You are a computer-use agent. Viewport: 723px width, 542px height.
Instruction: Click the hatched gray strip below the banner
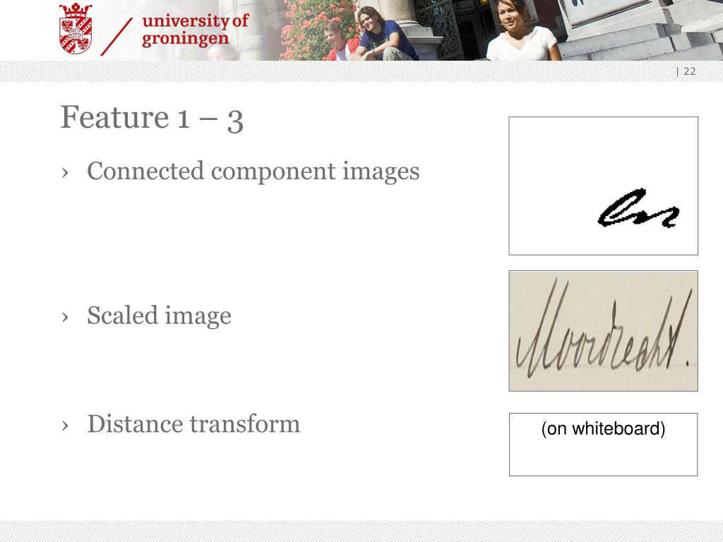click(361, 71)
